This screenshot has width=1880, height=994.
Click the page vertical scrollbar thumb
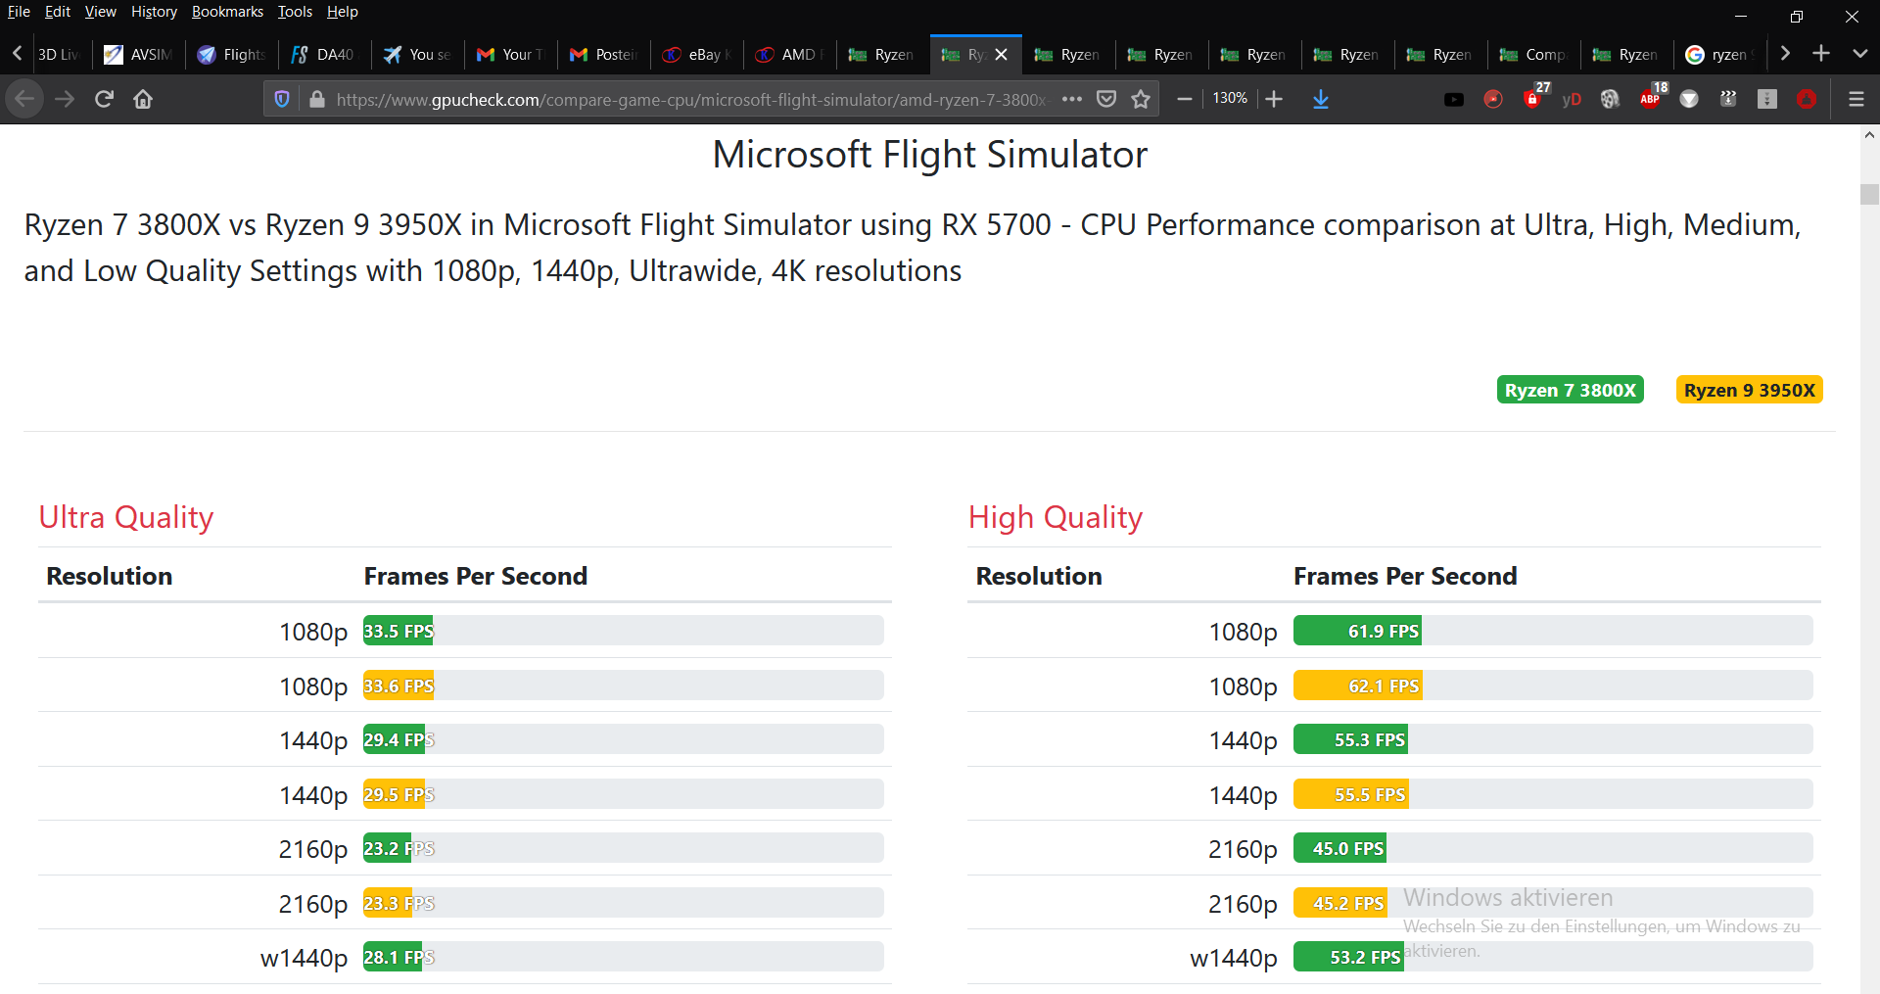1869,194
